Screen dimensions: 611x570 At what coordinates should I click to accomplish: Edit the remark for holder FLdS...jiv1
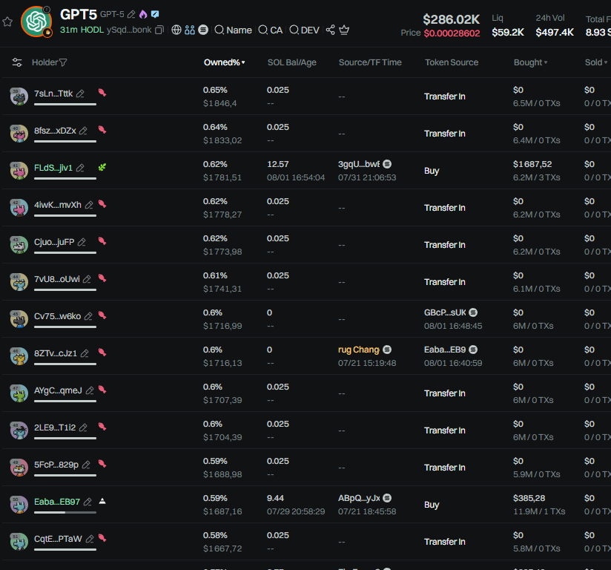tap(80, 168)
